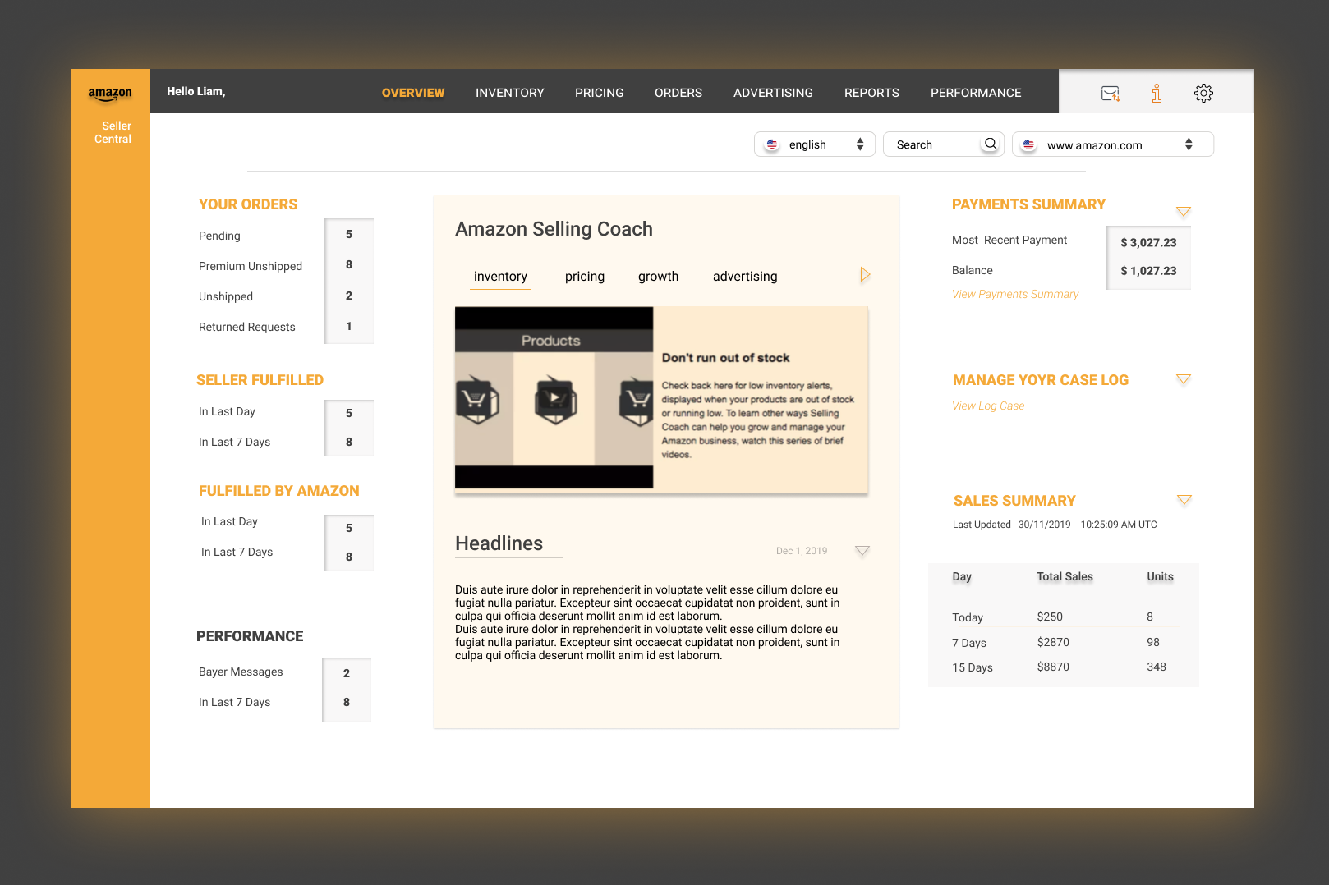The image size is (1329, 885).
Task: Click the Hello Liam greeting
Action: click(196, 91)
